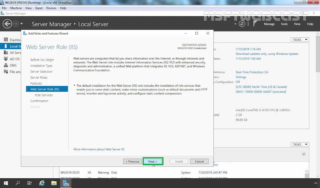Click Download updates only, using Windows Update link
The image size is (320, 188).
267,54
